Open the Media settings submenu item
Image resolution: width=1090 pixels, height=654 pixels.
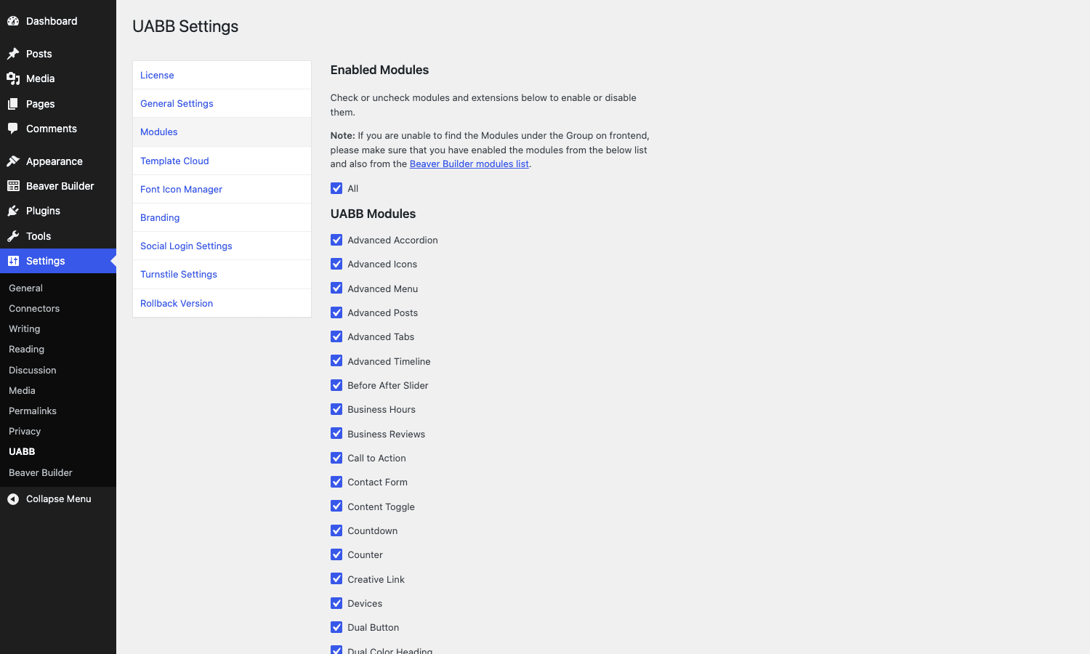point(58,390)
